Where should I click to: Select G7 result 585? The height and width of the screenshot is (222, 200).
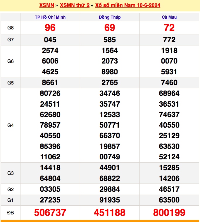click(110, 40)
